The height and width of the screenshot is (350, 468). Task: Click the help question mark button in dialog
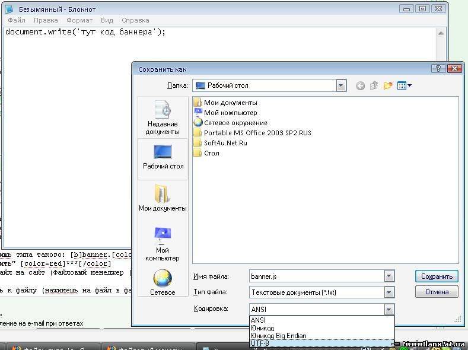click(x=438, y=69)
